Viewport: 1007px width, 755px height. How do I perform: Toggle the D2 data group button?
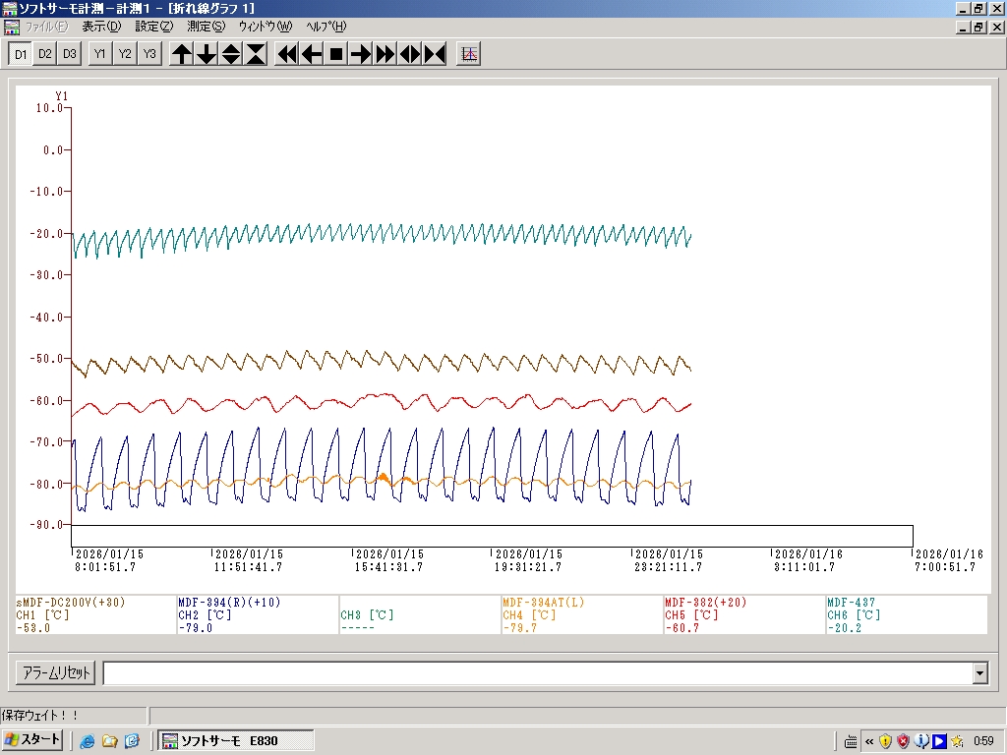[45, 54]
